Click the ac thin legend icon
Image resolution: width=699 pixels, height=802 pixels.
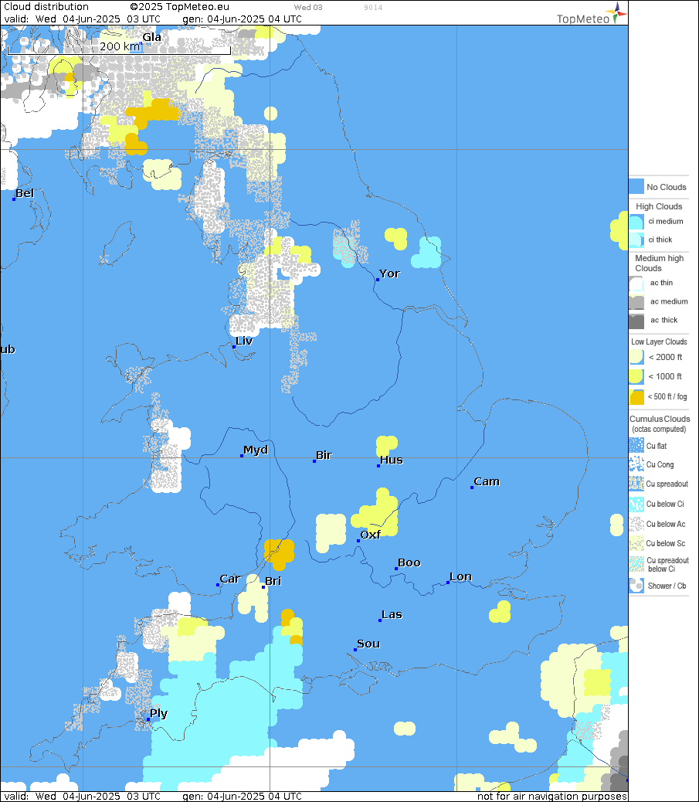tap(636, 284)
